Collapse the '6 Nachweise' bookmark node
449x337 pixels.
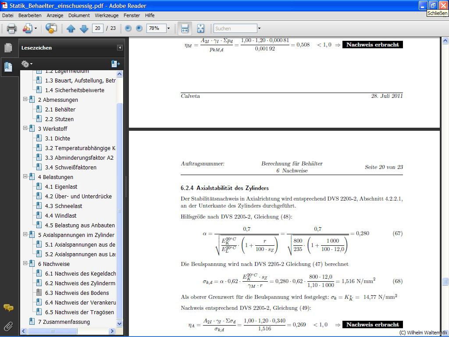25,264
